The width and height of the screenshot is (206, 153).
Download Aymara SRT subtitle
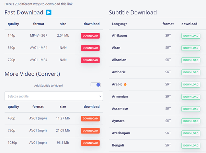pos(191,121)
